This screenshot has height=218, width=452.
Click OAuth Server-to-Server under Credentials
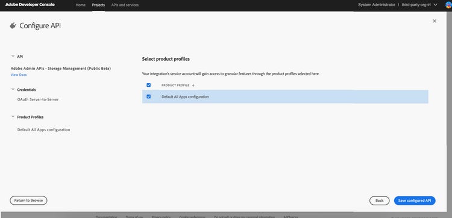(38, 99)
